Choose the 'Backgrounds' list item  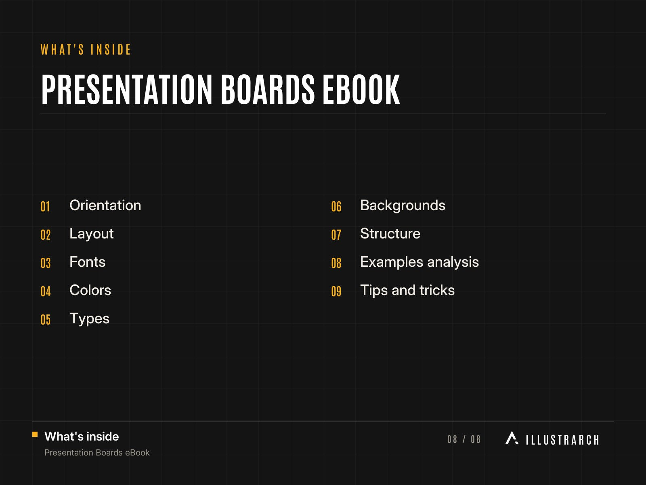pyautogui.click(x=403, y=205)
